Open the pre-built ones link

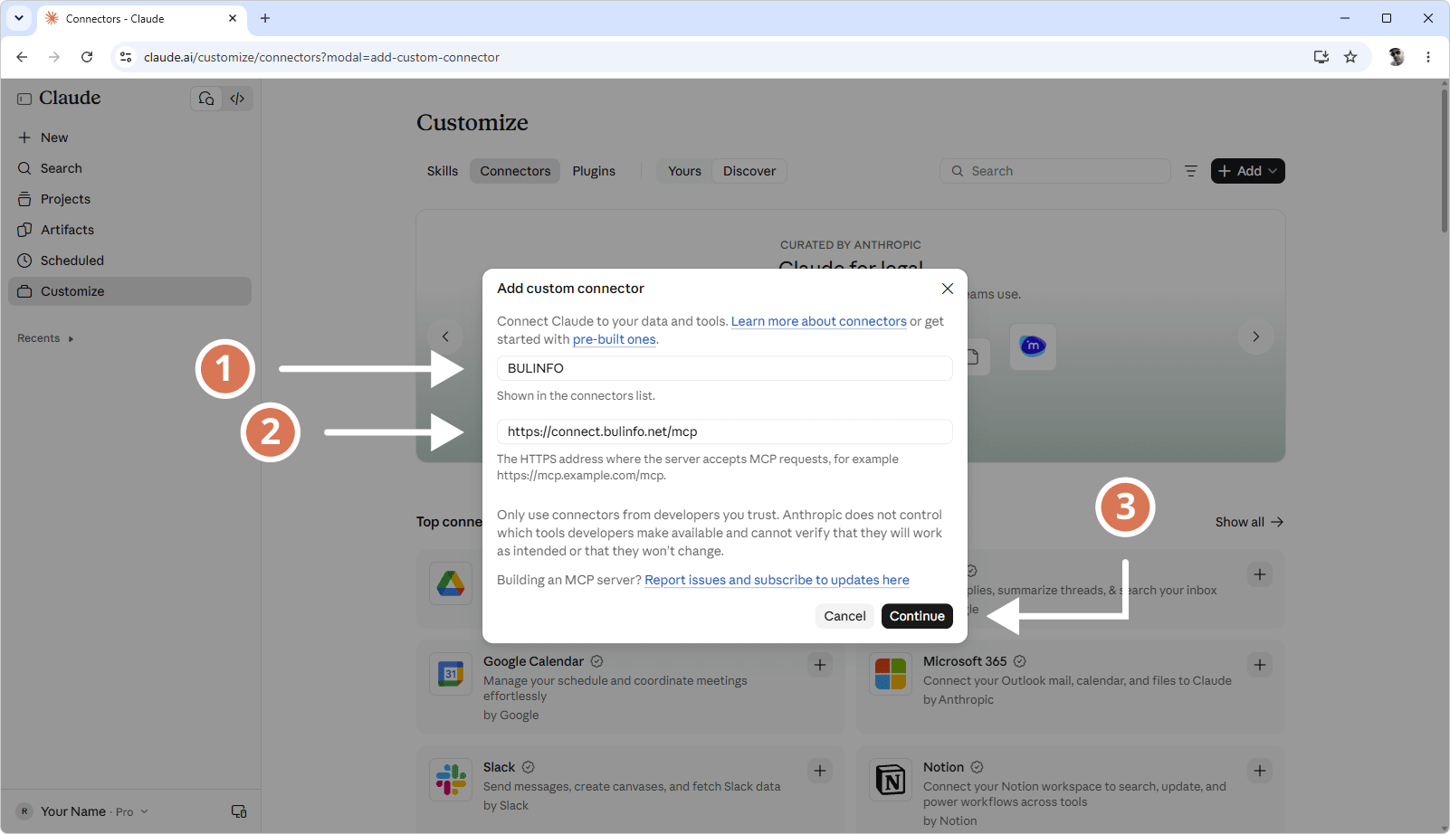click(x=615, y=339)
